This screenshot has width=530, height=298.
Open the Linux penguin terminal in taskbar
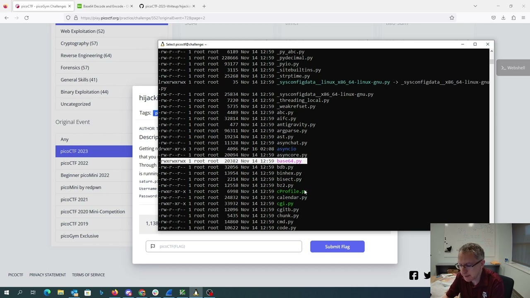coord(196,293)
